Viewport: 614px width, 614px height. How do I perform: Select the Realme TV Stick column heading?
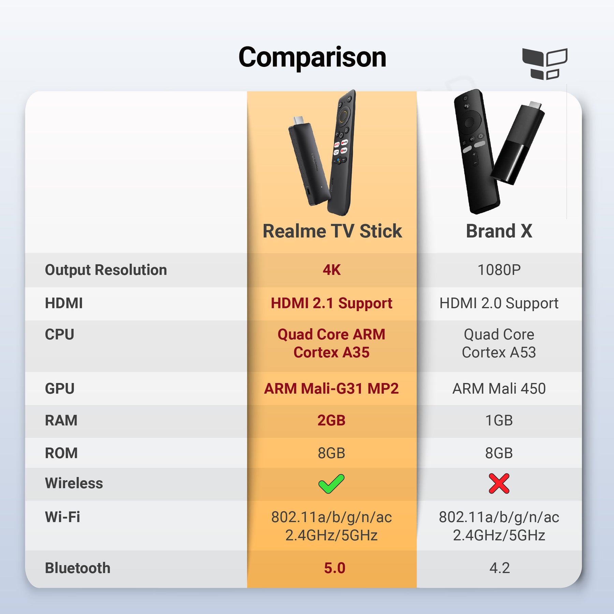(x=332, y=231)
